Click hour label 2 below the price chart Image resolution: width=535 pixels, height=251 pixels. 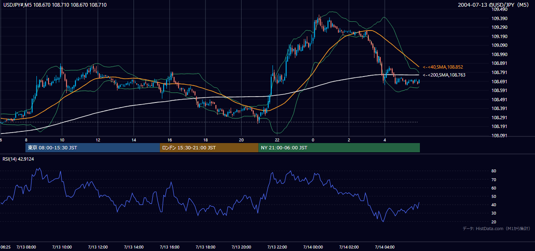click(349, 140)
